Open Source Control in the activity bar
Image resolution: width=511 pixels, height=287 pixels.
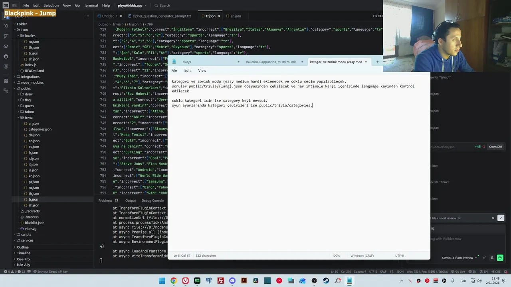point(6,36)
